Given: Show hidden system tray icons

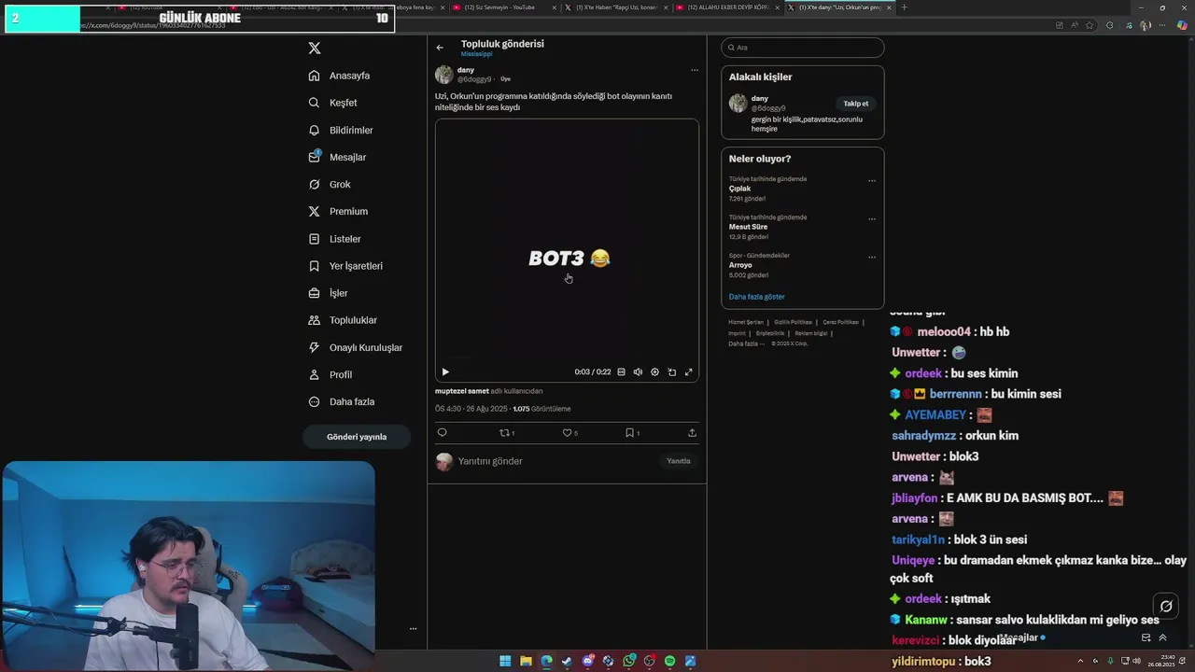Looking at the screenshot, I should [1080, 661].
